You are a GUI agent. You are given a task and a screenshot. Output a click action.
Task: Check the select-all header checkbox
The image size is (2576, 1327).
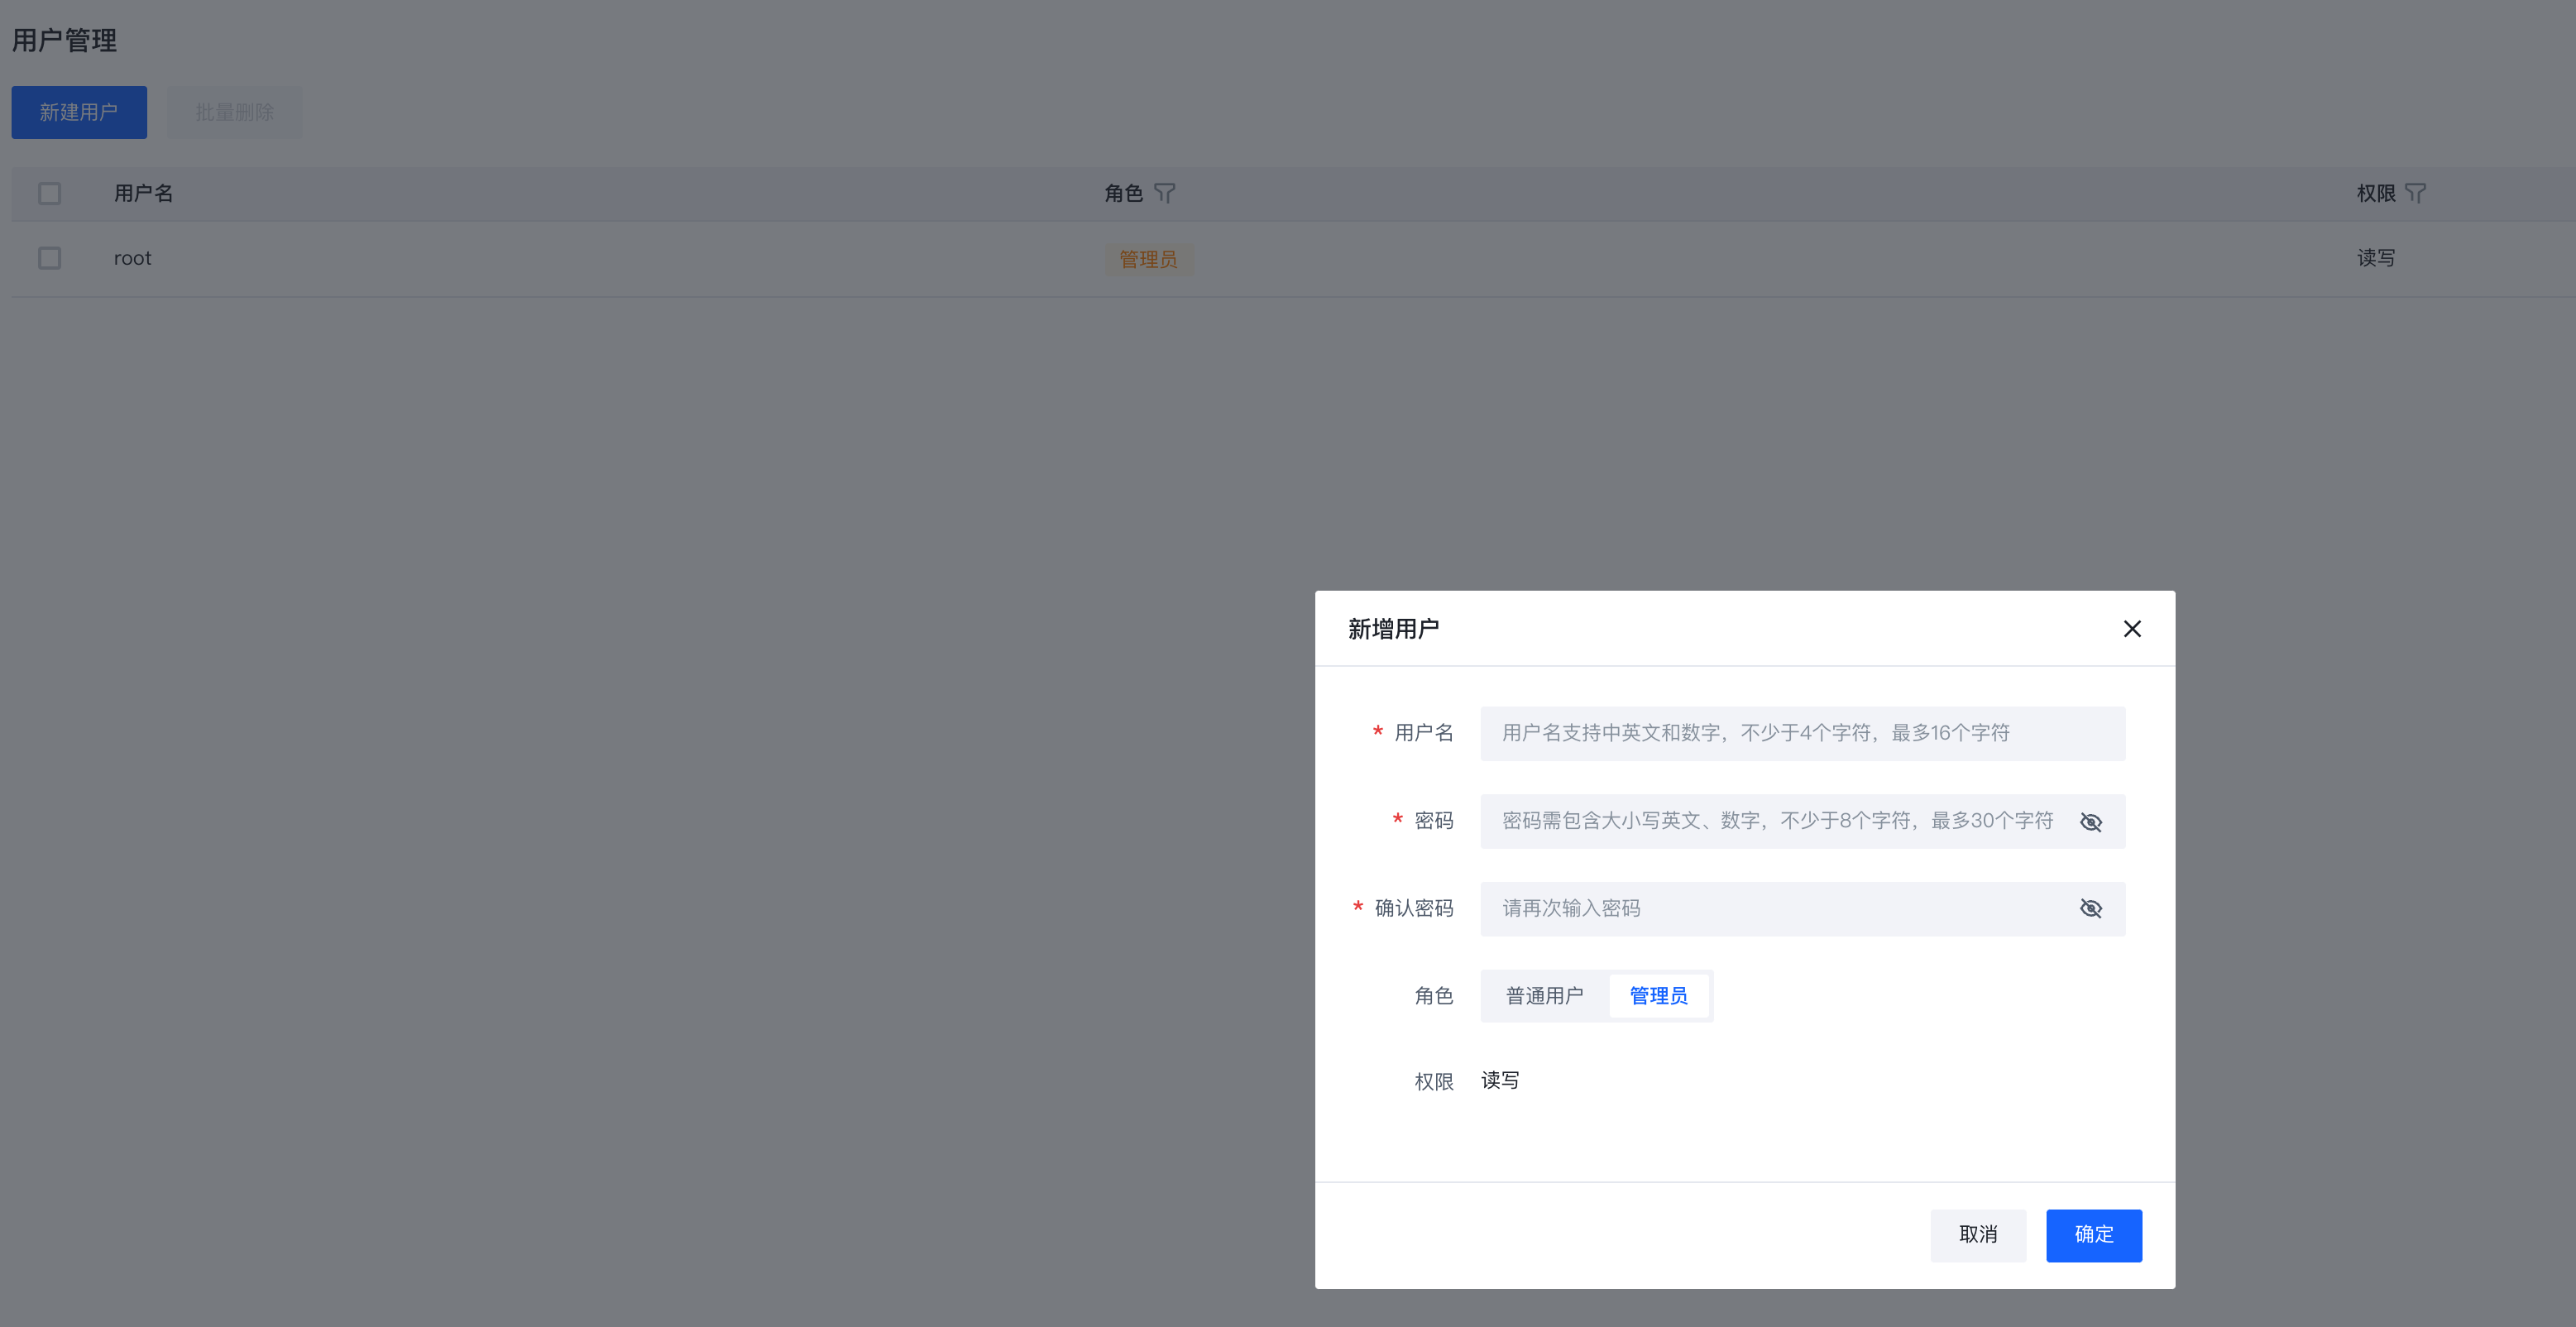coord(49,193)
